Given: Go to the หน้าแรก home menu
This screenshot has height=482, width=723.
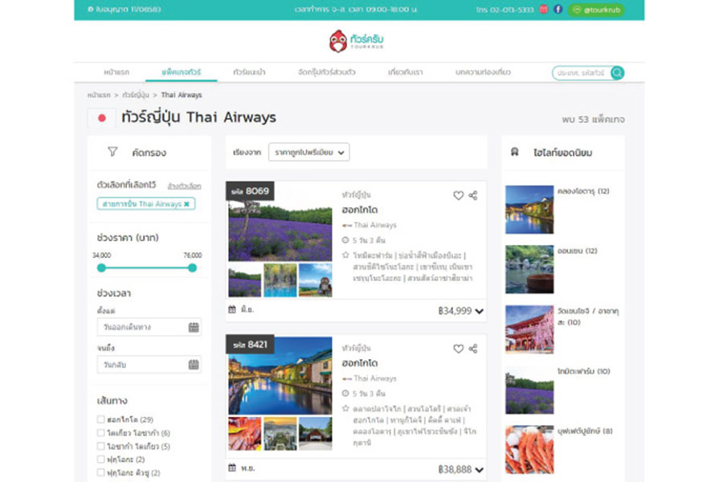Looking at the screenshot, I should pyautogui.click(x=116, y=72).
